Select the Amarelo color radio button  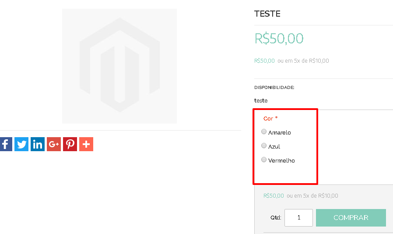(x=264, y=131)
